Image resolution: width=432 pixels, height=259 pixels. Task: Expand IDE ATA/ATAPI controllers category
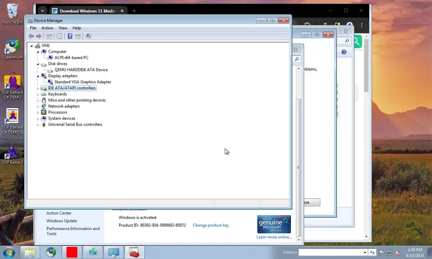(x=38, y=88)
